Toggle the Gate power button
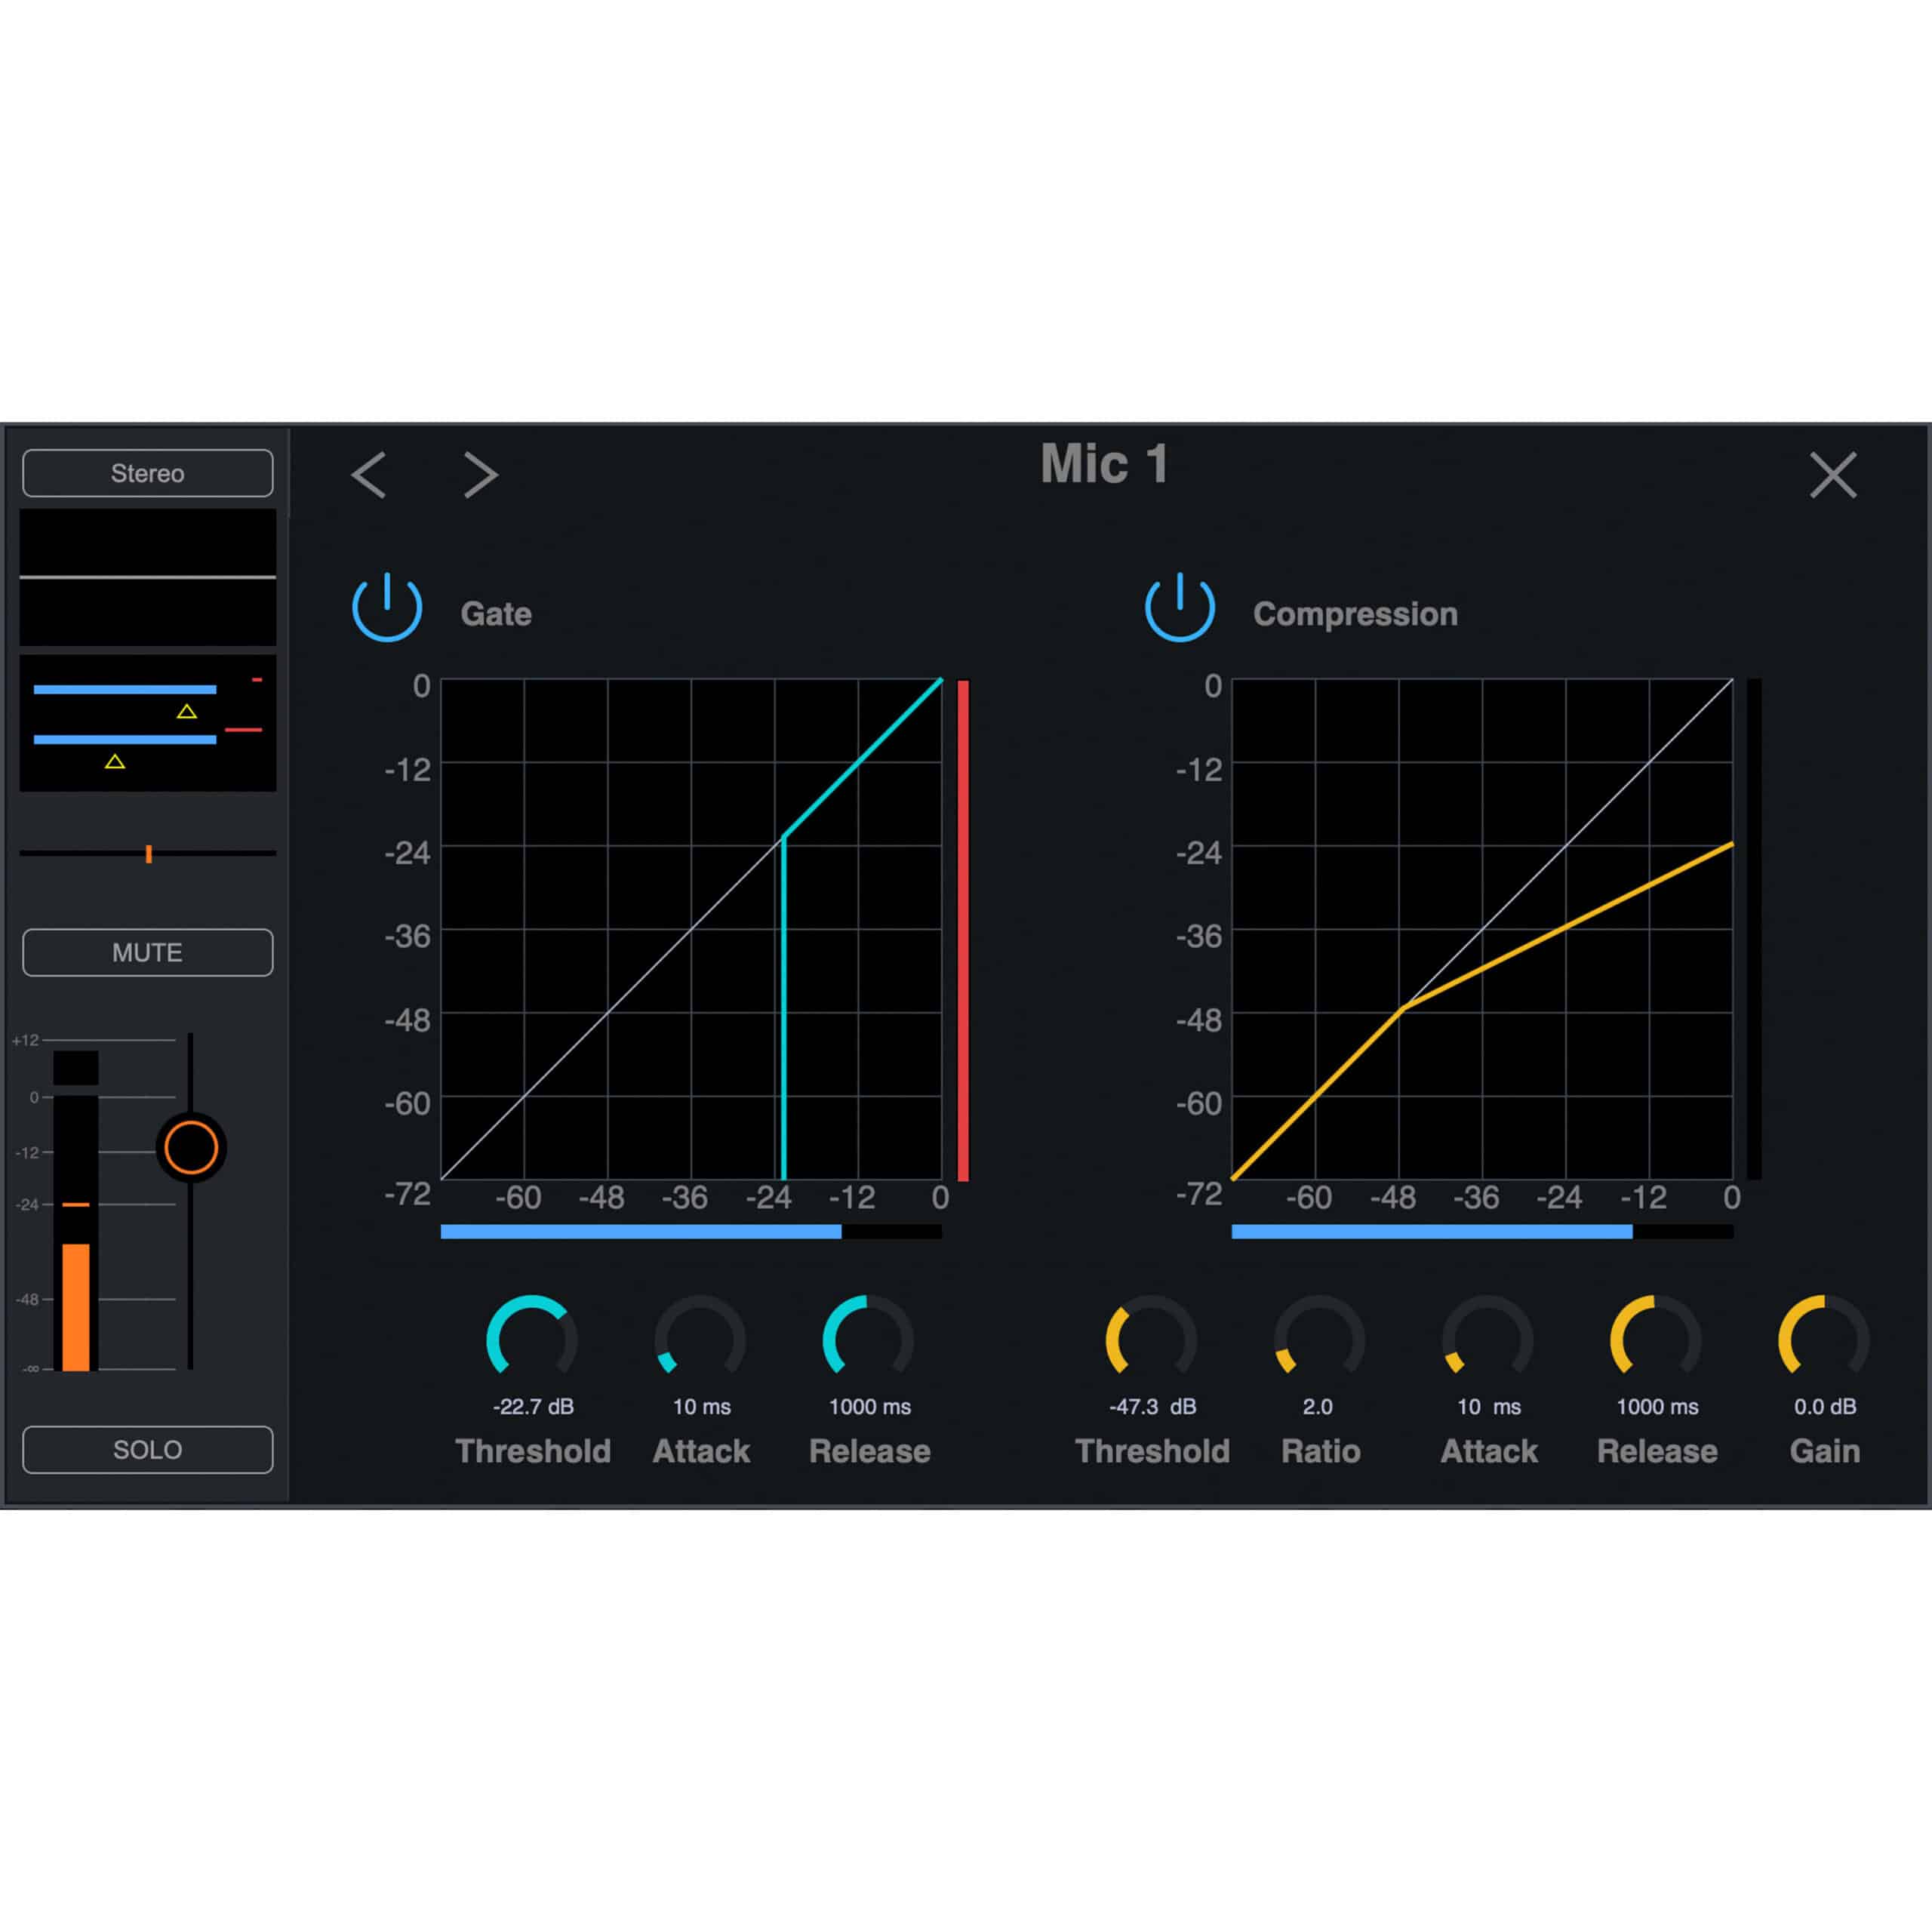 (x=387, y=607)
